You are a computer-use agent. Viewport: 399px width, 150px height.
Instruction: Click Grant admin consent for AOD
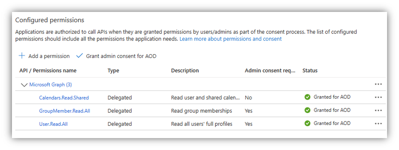(121, 56)
